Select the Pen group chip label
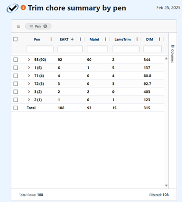182x202 pixels. pos(38,26)
